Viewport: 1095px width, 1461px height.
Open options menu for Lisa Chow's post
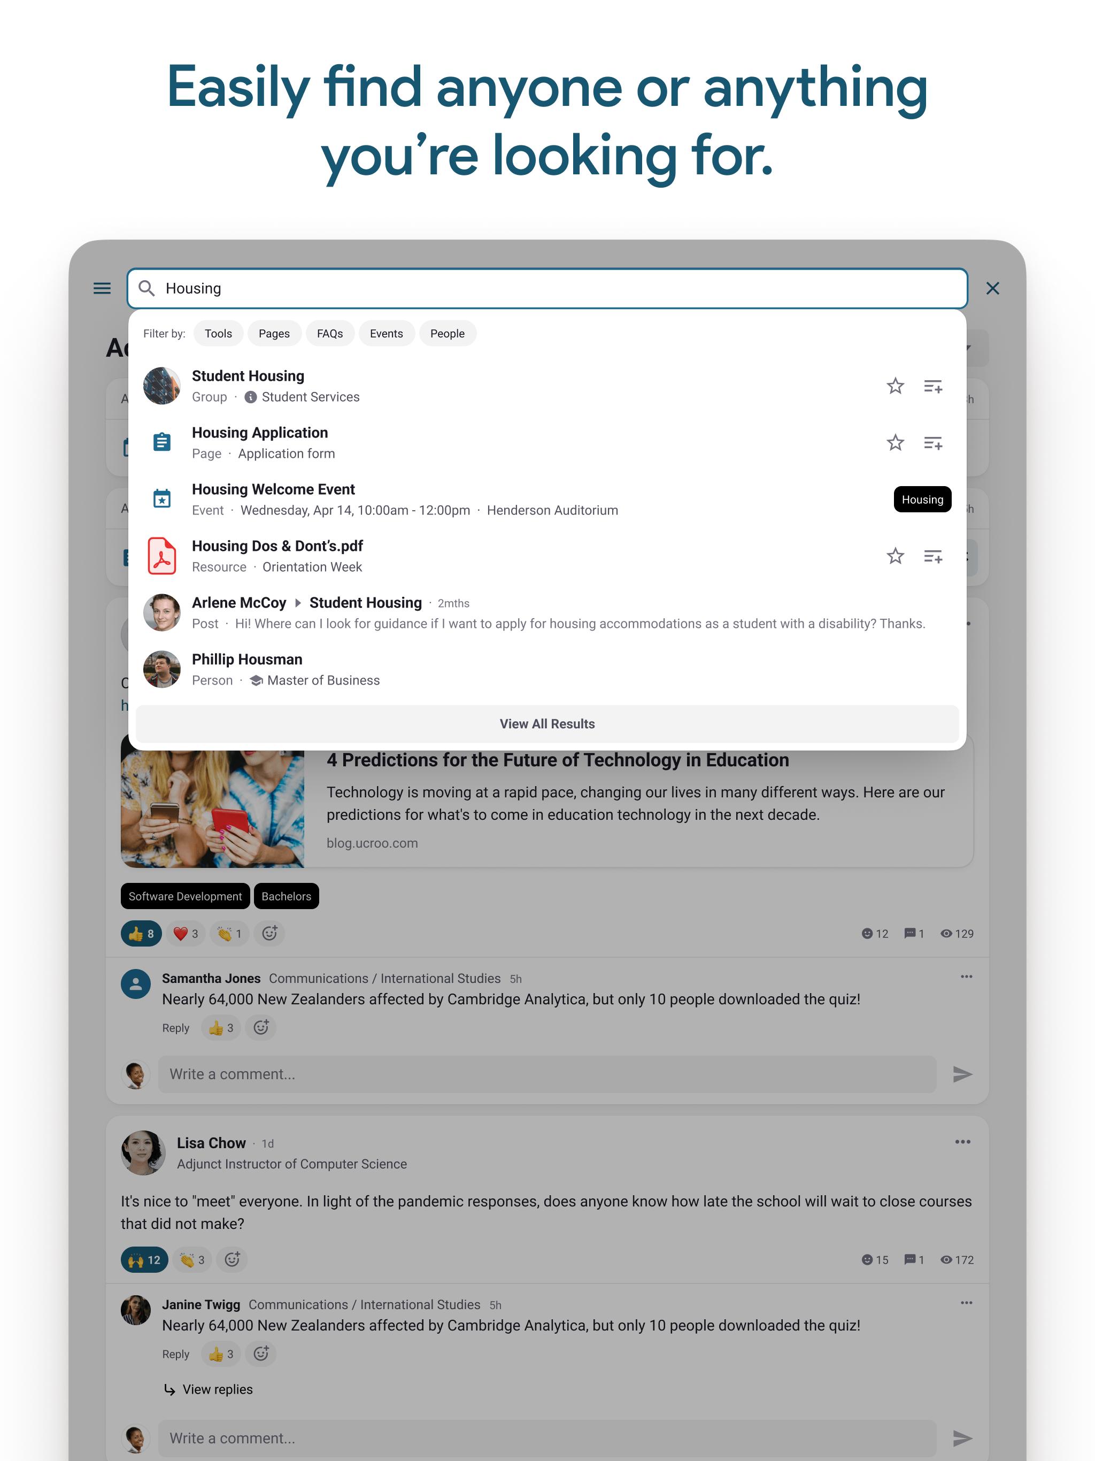tap(962, 1142)
